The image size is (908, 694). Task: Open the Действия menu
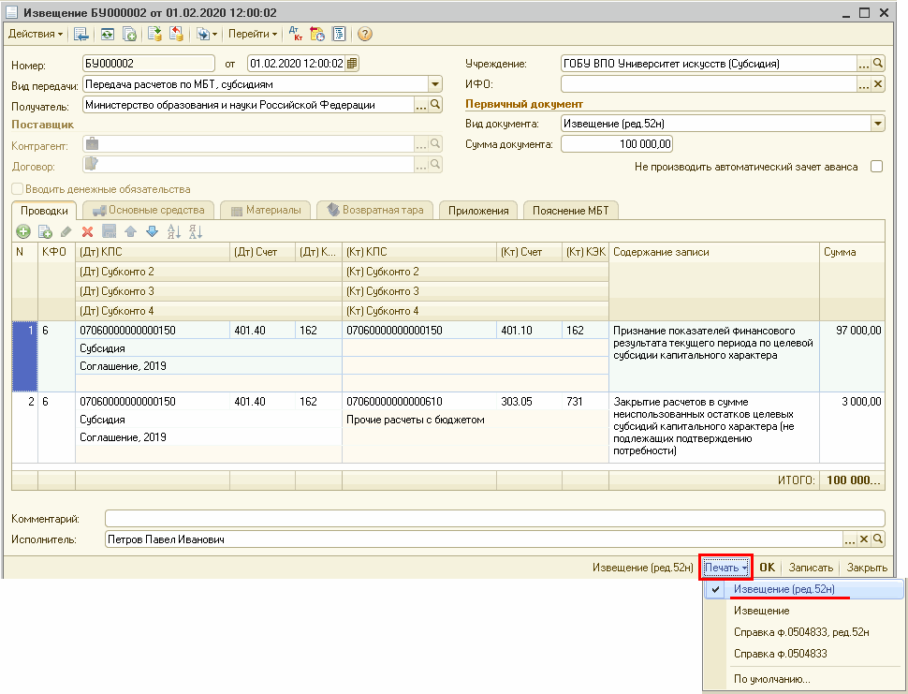click(x=36, y=35)
